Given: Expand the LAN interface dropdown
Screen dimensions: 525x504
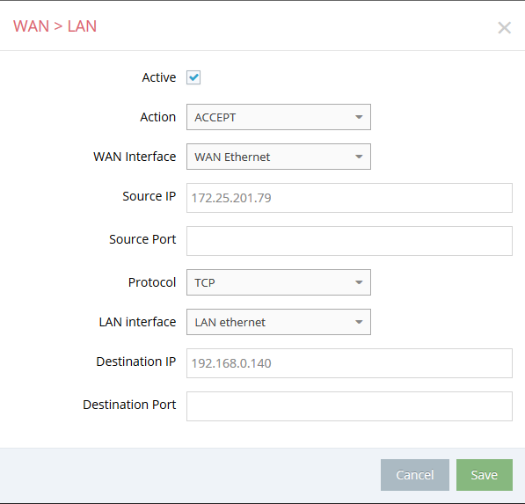Looking at the screenshot, I should click(279, 322).
